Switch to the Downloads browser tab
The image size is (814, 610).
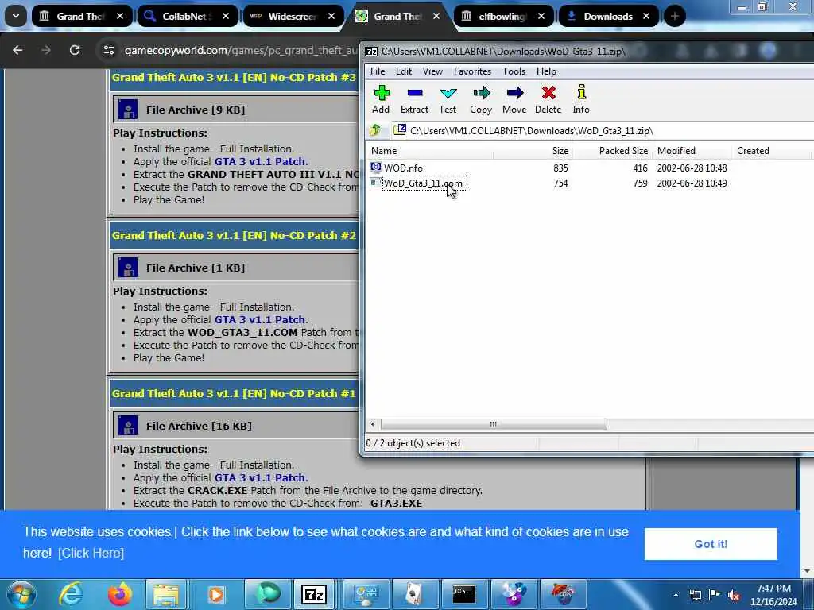pyautogui.click(x=608, y=16)
